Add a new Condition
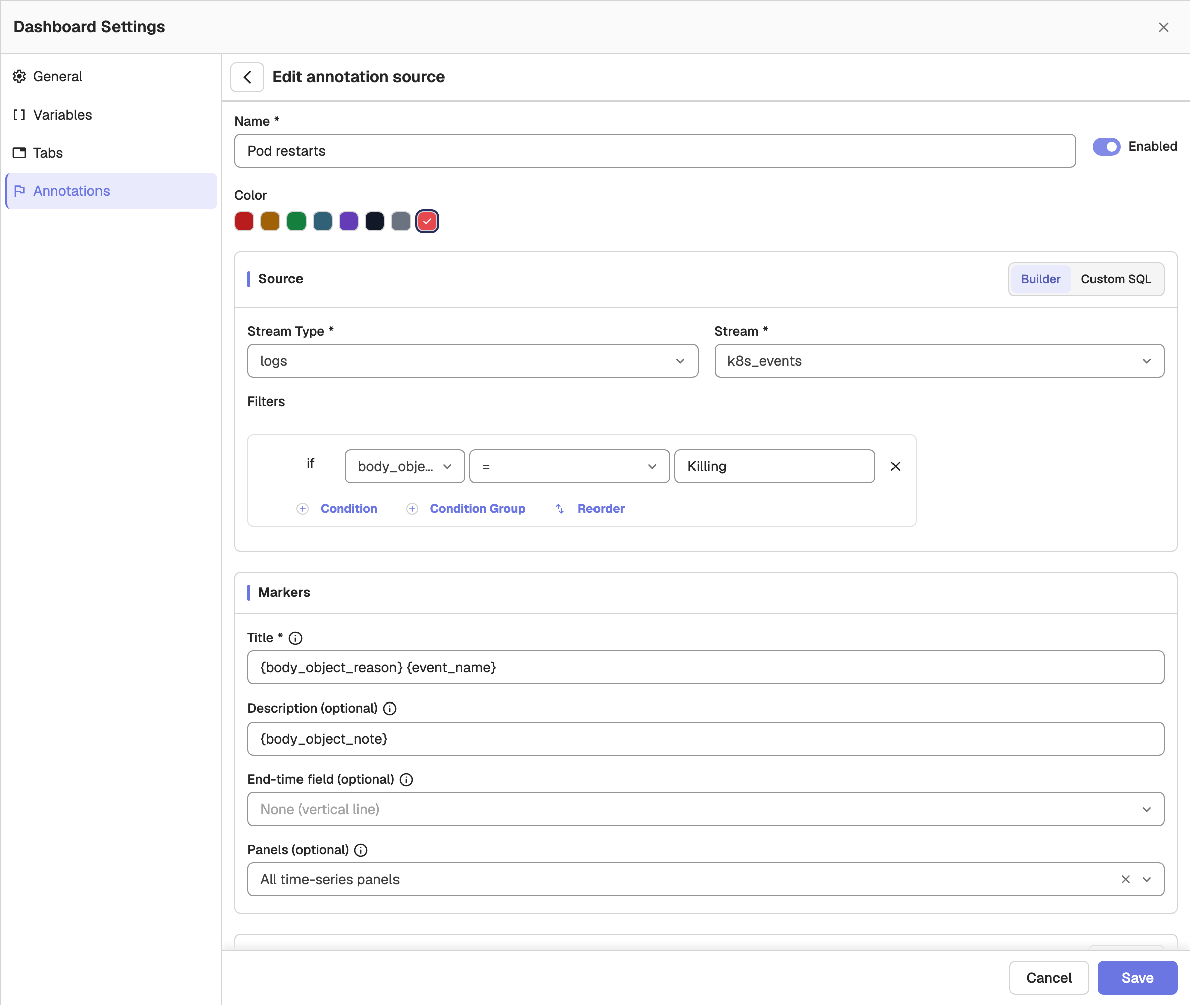This screenshot has height=1005, width=1190. (x=349, y=508)
